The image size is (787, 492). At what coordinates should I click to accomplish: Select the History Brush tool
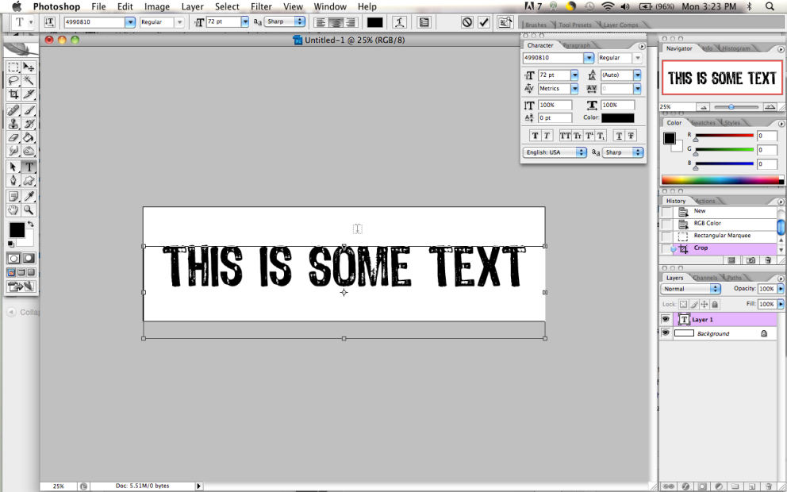pos(29,124)
